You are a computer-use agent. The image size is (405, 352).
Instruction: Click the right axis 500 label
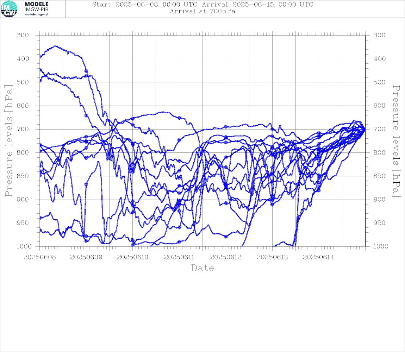[379, 82]
